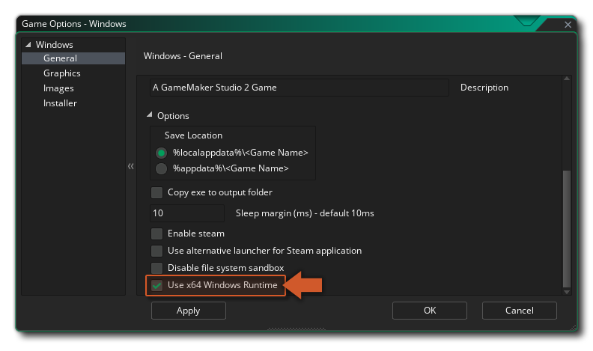Check Use alternative launcher for Steam
Viewport: 593px width, 351px height.
156,251
